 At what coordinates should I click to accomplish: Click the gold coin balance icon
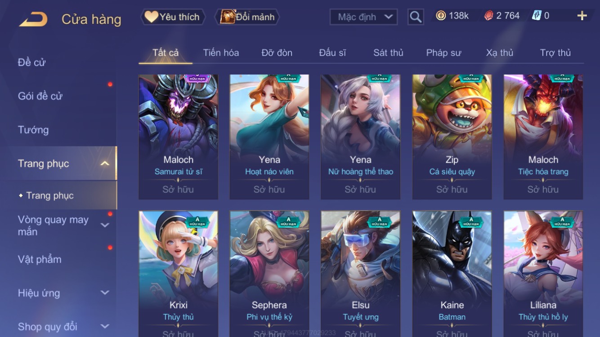tap(441, 16)
